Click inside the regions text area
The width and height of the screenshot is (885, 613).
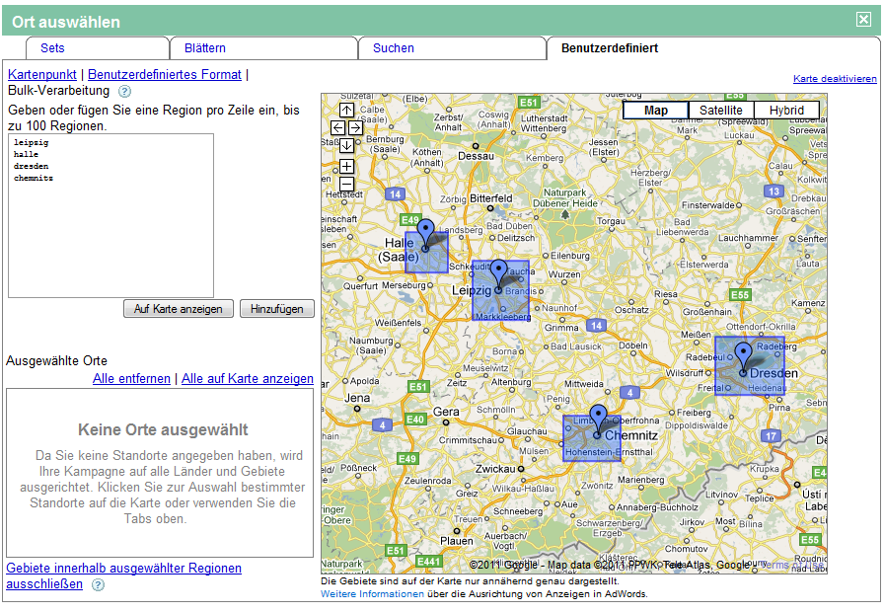111,215
